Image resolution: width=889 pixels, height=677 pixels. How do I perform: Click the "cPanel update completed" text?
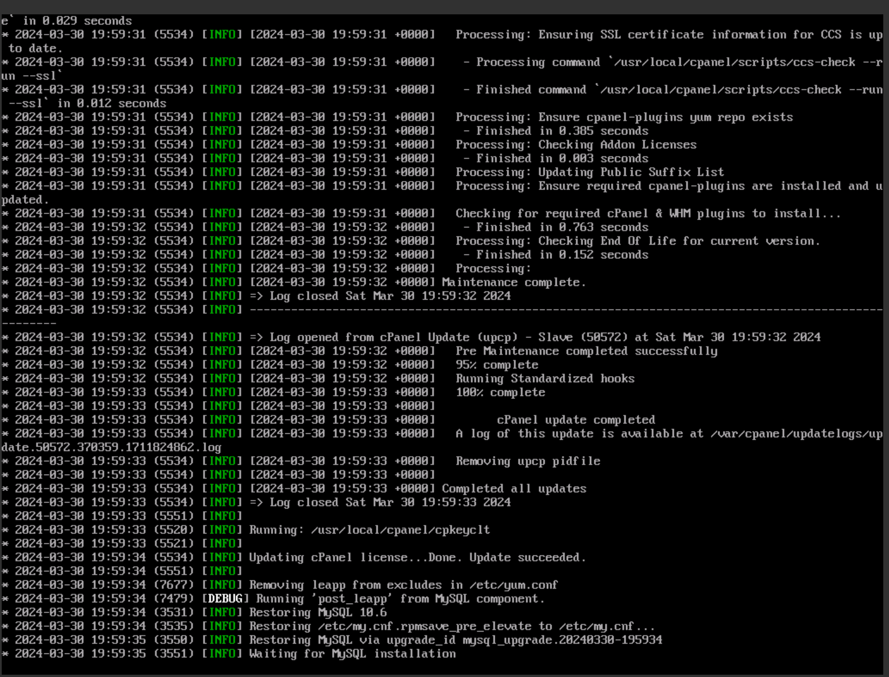pos(576,420)
